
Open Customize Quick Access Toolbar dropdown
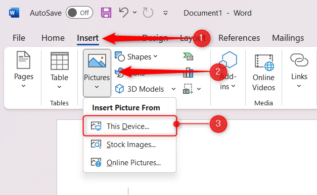165,13
